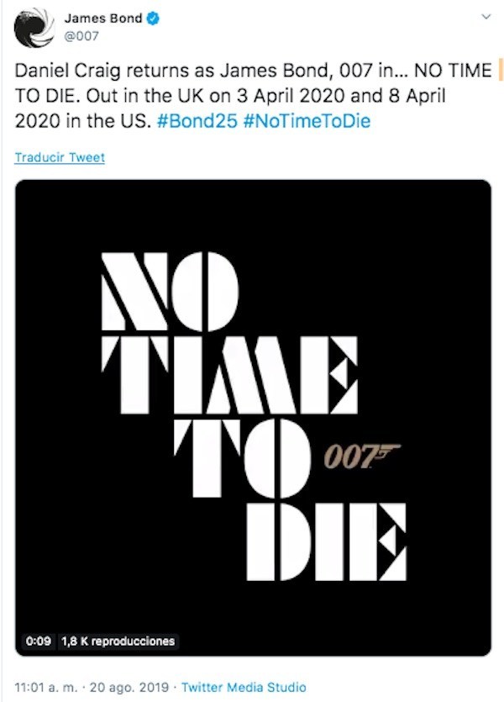Open the tweet options chevron menu
504x702 pixels.
[x=486, y=18]
